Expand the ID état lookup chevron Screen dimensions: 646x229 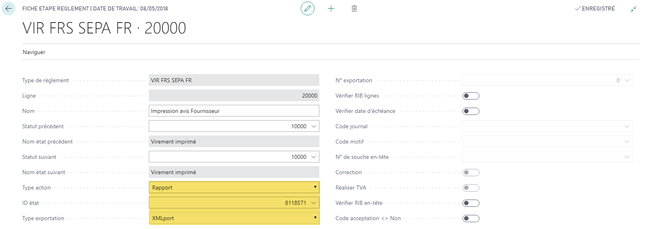pyautogui.click(x=313, y=203)
